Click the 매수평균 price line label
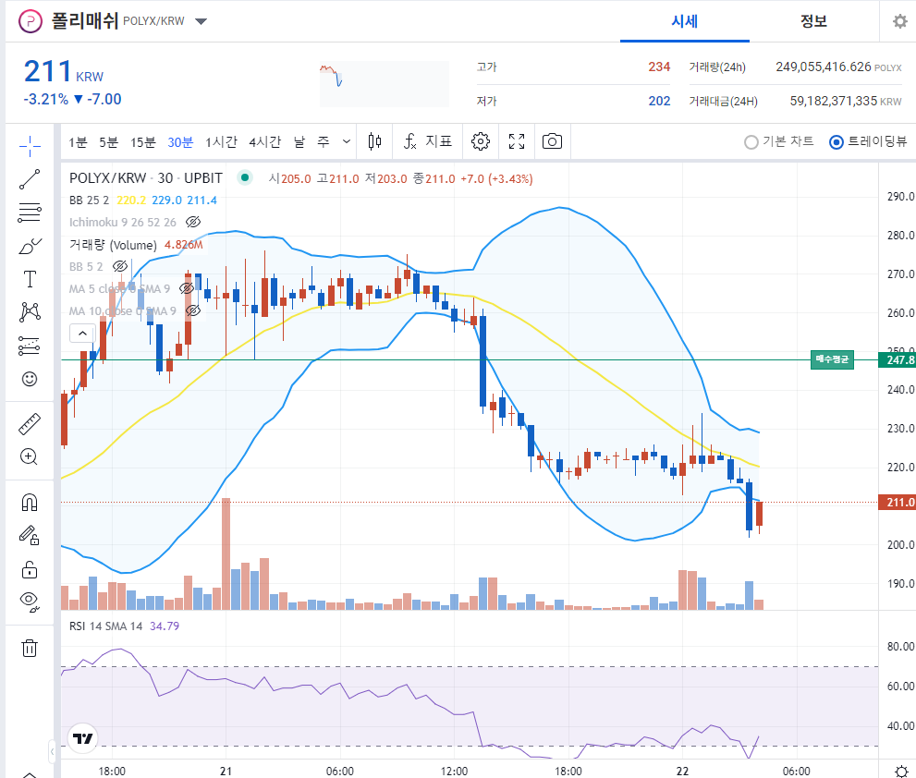Screen dimensions: 916x778 (x=832, y=359)
